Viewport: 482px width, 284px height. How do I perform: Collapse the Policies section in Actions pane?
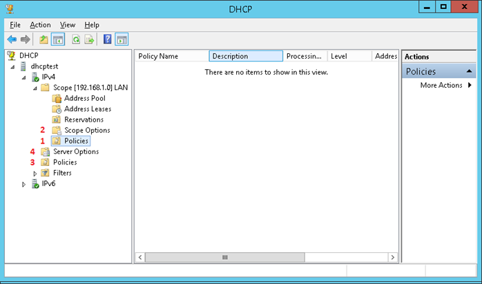pos(469,71)
